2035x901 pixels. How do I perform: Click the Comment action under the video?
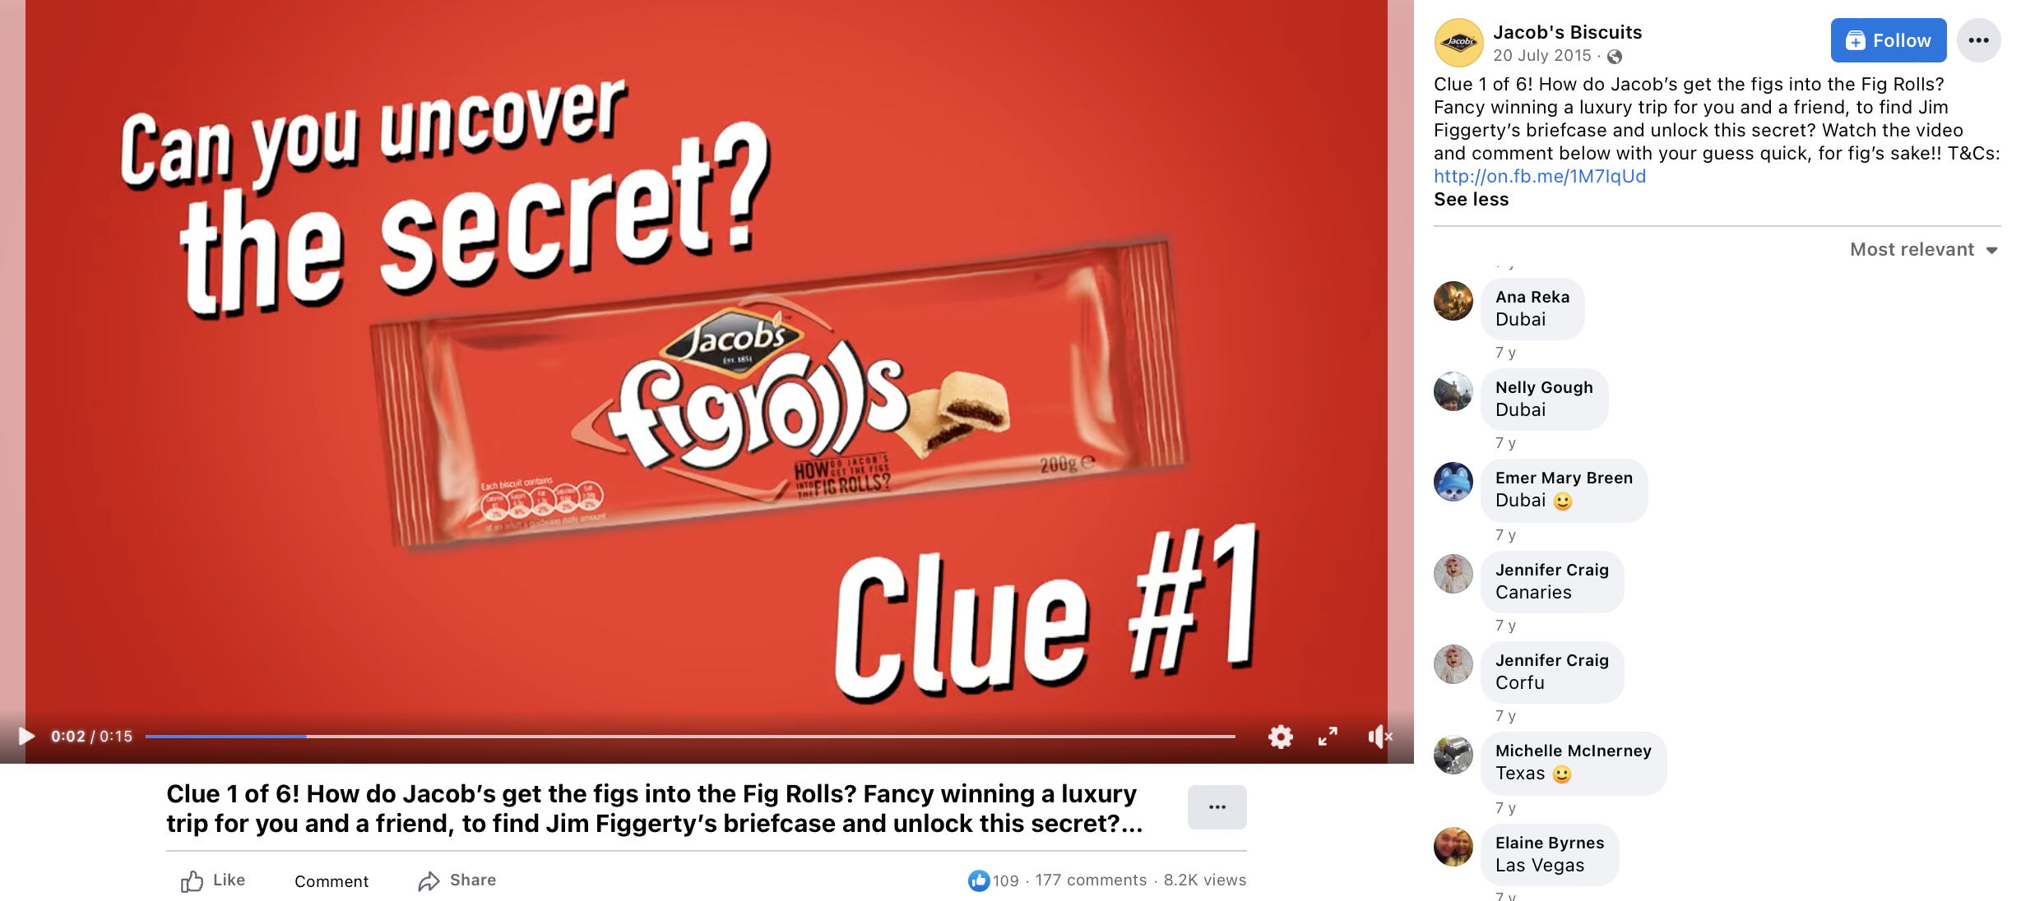pos(331,881)
